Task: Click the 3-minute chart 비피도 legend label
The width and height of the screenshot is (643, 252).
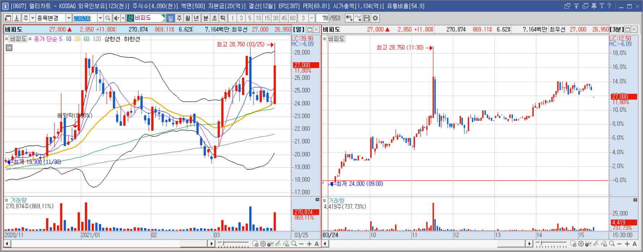Action: [x=336, y=39]
